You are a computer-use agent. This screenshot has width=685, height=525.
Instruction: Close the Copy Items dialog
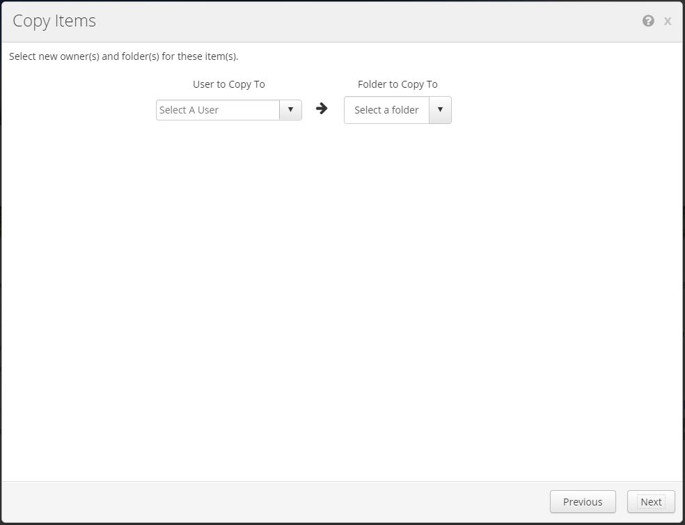[x=668, y=21]
